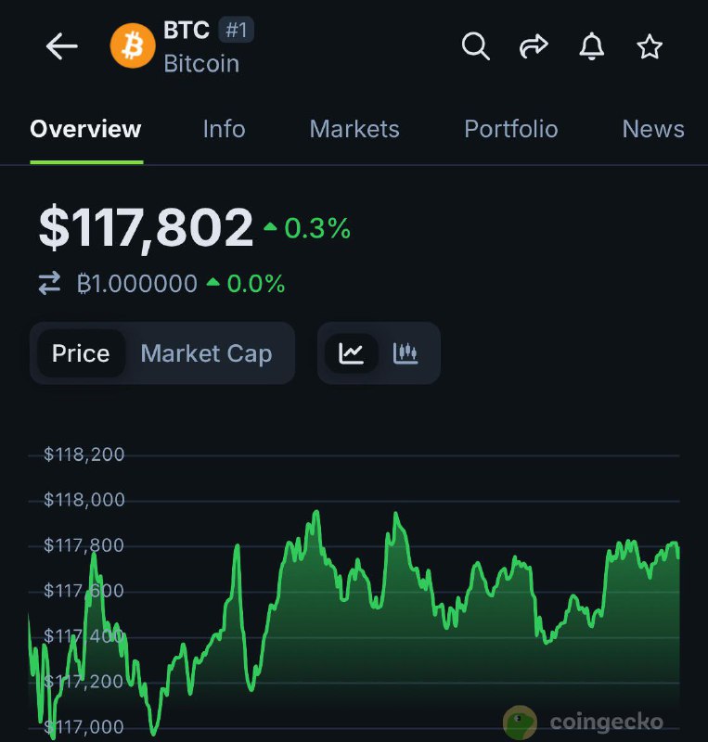Switch to line chart view
This screenshot has width=708, height=742.
pos(352,353)
